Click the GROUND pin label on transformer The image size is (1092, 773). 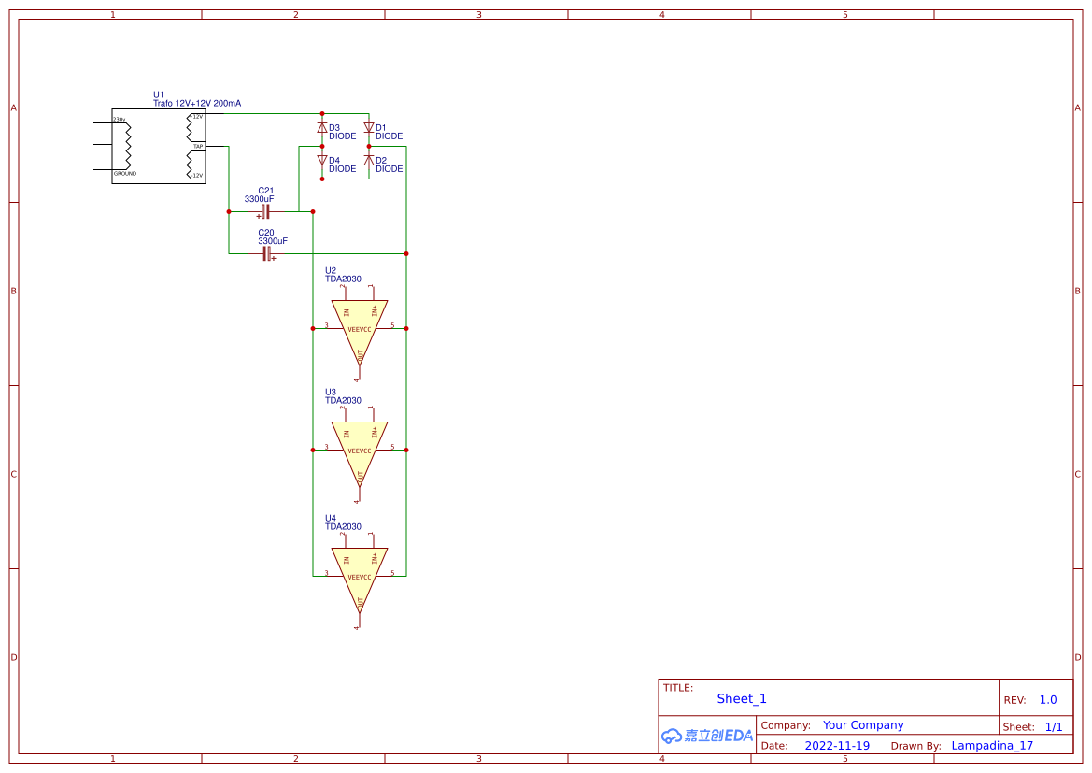123,172
